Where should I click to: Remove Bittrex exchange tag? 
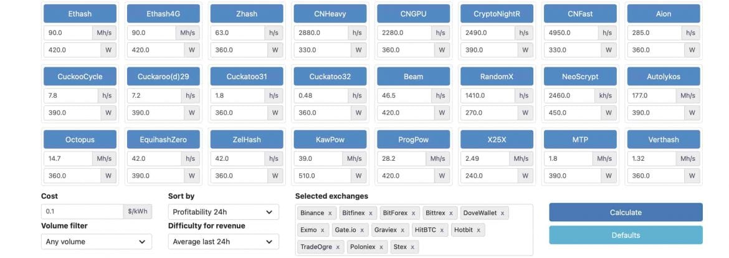[451, 213]
